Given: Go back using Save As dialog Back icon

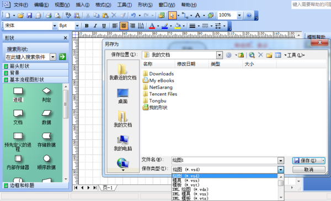Looking at the screenshot, I should [x=228, y=55].
